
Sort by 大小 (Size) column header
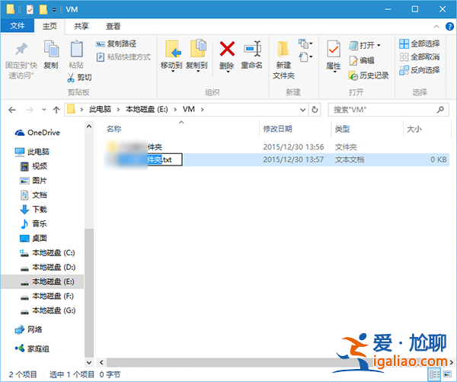414,129
